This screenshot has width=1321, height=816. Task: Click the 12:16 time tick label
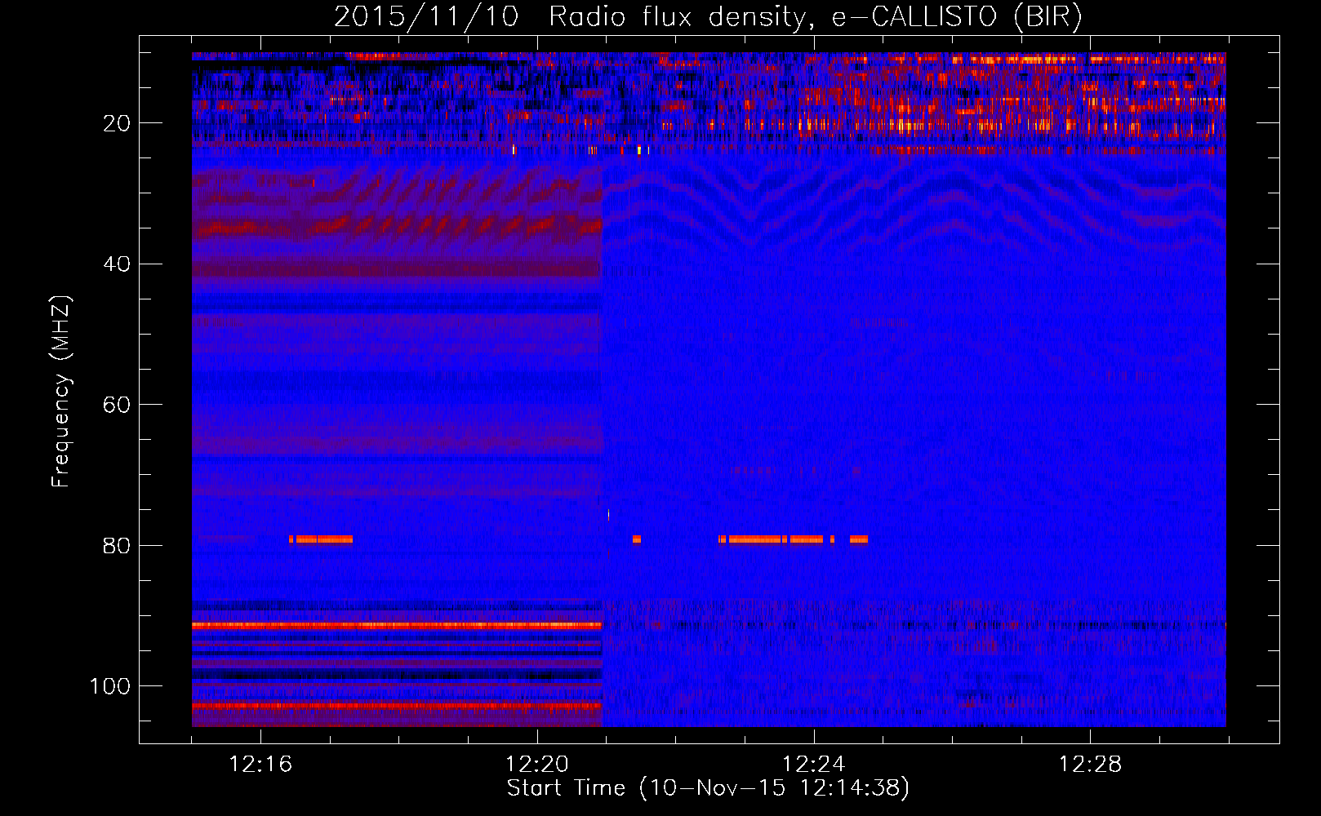(x=260, y=765)
